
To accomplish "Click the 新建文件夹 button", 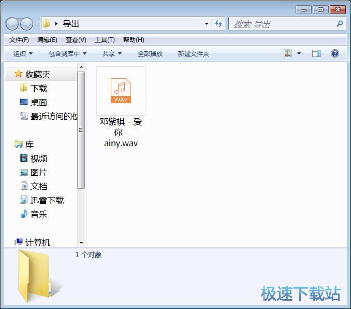I will pyautogui.click(x=194, y=53).
